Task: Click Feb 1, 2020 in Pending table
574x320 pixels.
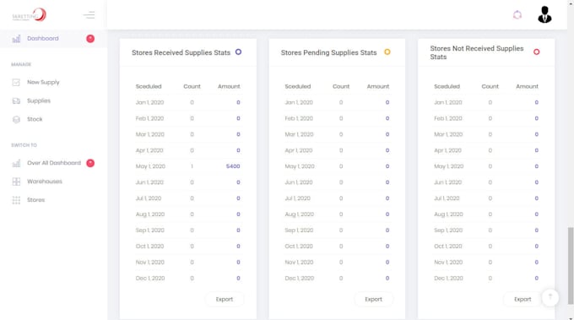Action: coord(299,118)
